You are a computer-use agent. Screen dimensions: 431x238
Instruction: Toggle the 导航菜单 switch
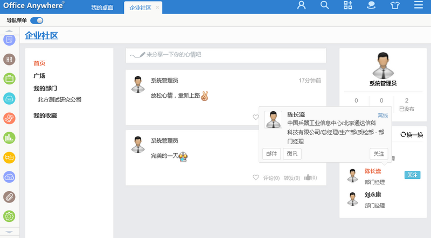coord(37,20)
